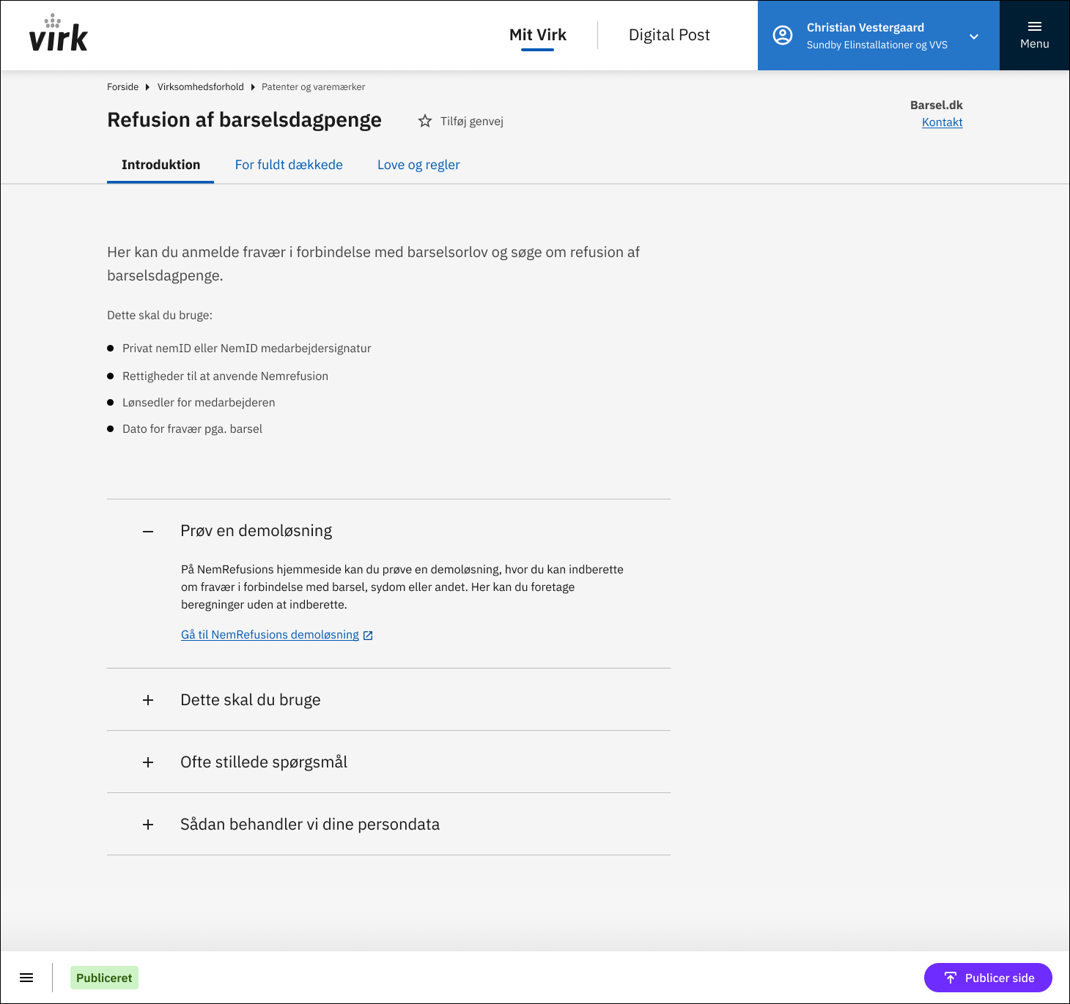Click list item Rettigheder til at anvende Nemrefusion
Image resolution: width=1070 pixels, height=1004 pixels.
coord(225,376)
